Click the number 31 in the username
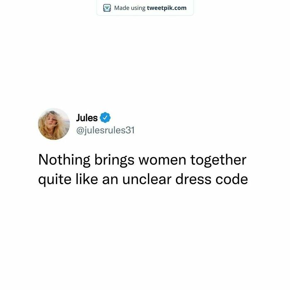The width and height of the screenshot is (290, 290). click(130, 130)
